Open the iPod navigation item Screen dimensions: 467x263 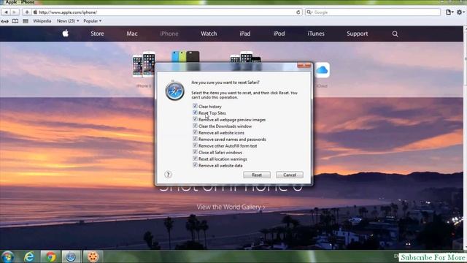279,34
